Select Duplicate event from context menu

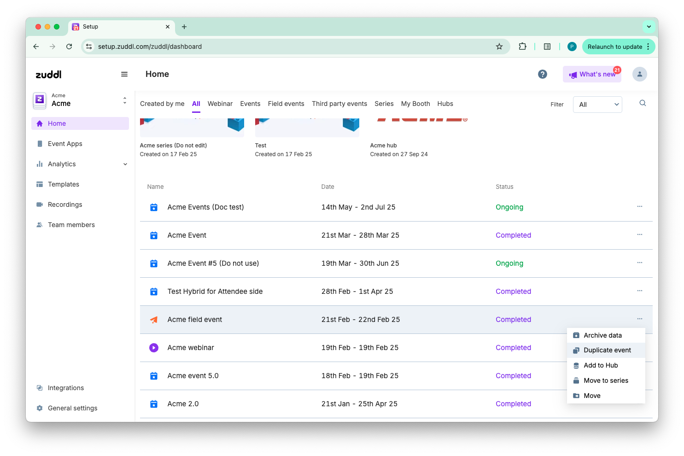coord(607,350)
